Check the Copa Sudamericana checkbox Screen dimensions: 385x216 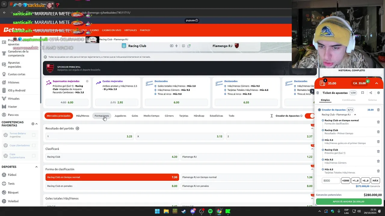(x=34, y=156)
